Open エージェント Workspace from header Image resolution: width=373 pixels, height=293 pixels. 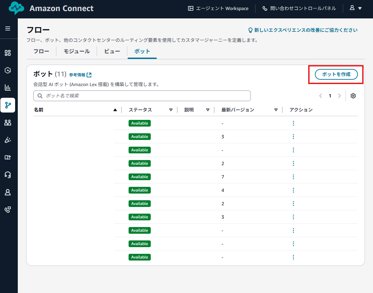point(218,8)
